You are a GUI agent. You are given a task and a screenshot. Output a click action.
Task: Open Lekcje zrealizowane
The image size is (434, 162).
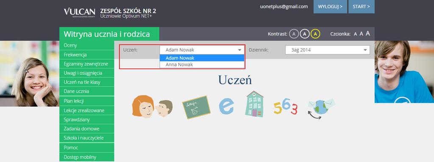pyautogui.click(x=86, y=110)
